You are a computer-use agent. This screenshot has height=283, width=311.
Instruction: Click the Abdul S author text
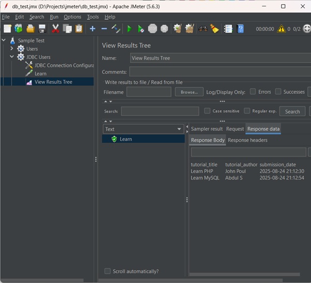click(x=234, y=177)
